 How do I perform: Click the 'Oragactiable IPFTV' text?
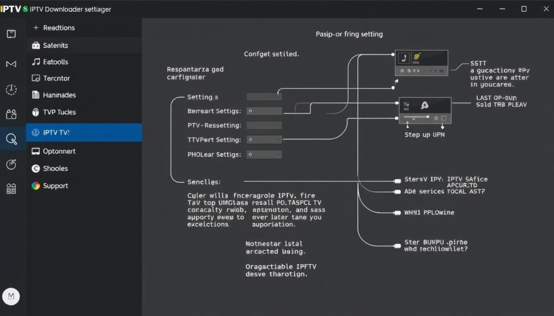[x=281, y=267]
